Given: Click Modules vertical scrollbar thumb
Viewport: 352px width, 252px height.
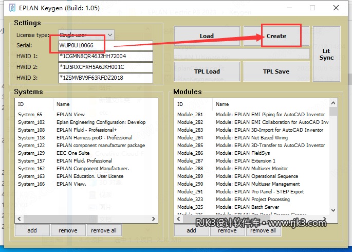Looking at the screenshot, I should (x=334, y=112).
